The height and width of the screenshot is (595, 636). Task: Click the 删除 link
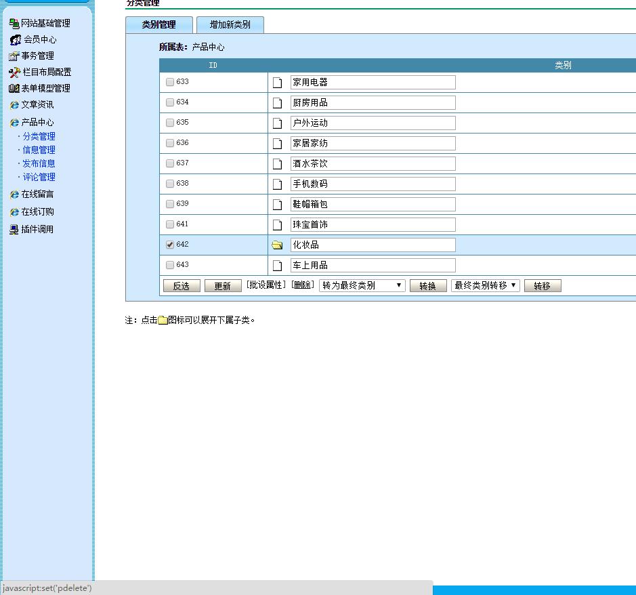303,285
